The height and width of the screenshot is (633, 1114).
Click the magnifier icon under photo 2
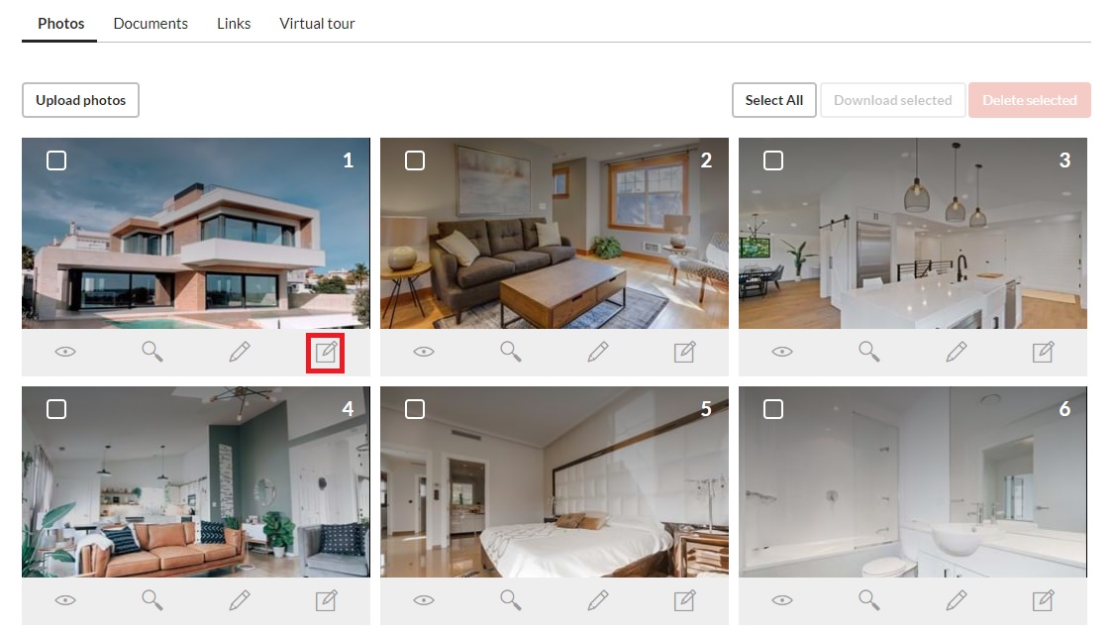coord(510,352)
